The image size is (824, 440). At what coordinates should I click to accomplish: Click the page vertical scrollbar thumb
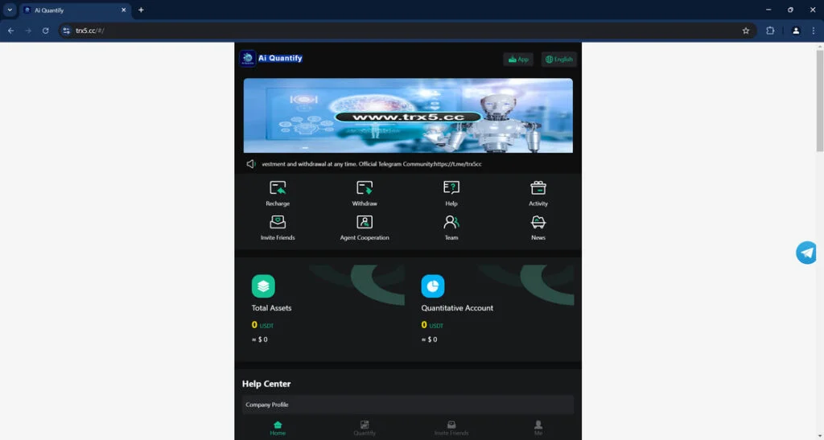[x=819, y=100]
